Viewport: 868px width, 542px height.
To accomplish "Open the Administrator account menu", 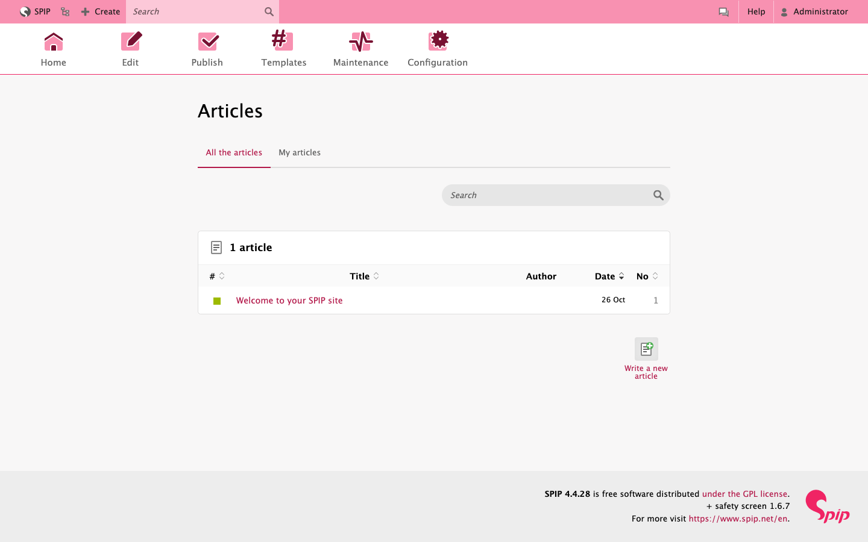I will point(814,11).
